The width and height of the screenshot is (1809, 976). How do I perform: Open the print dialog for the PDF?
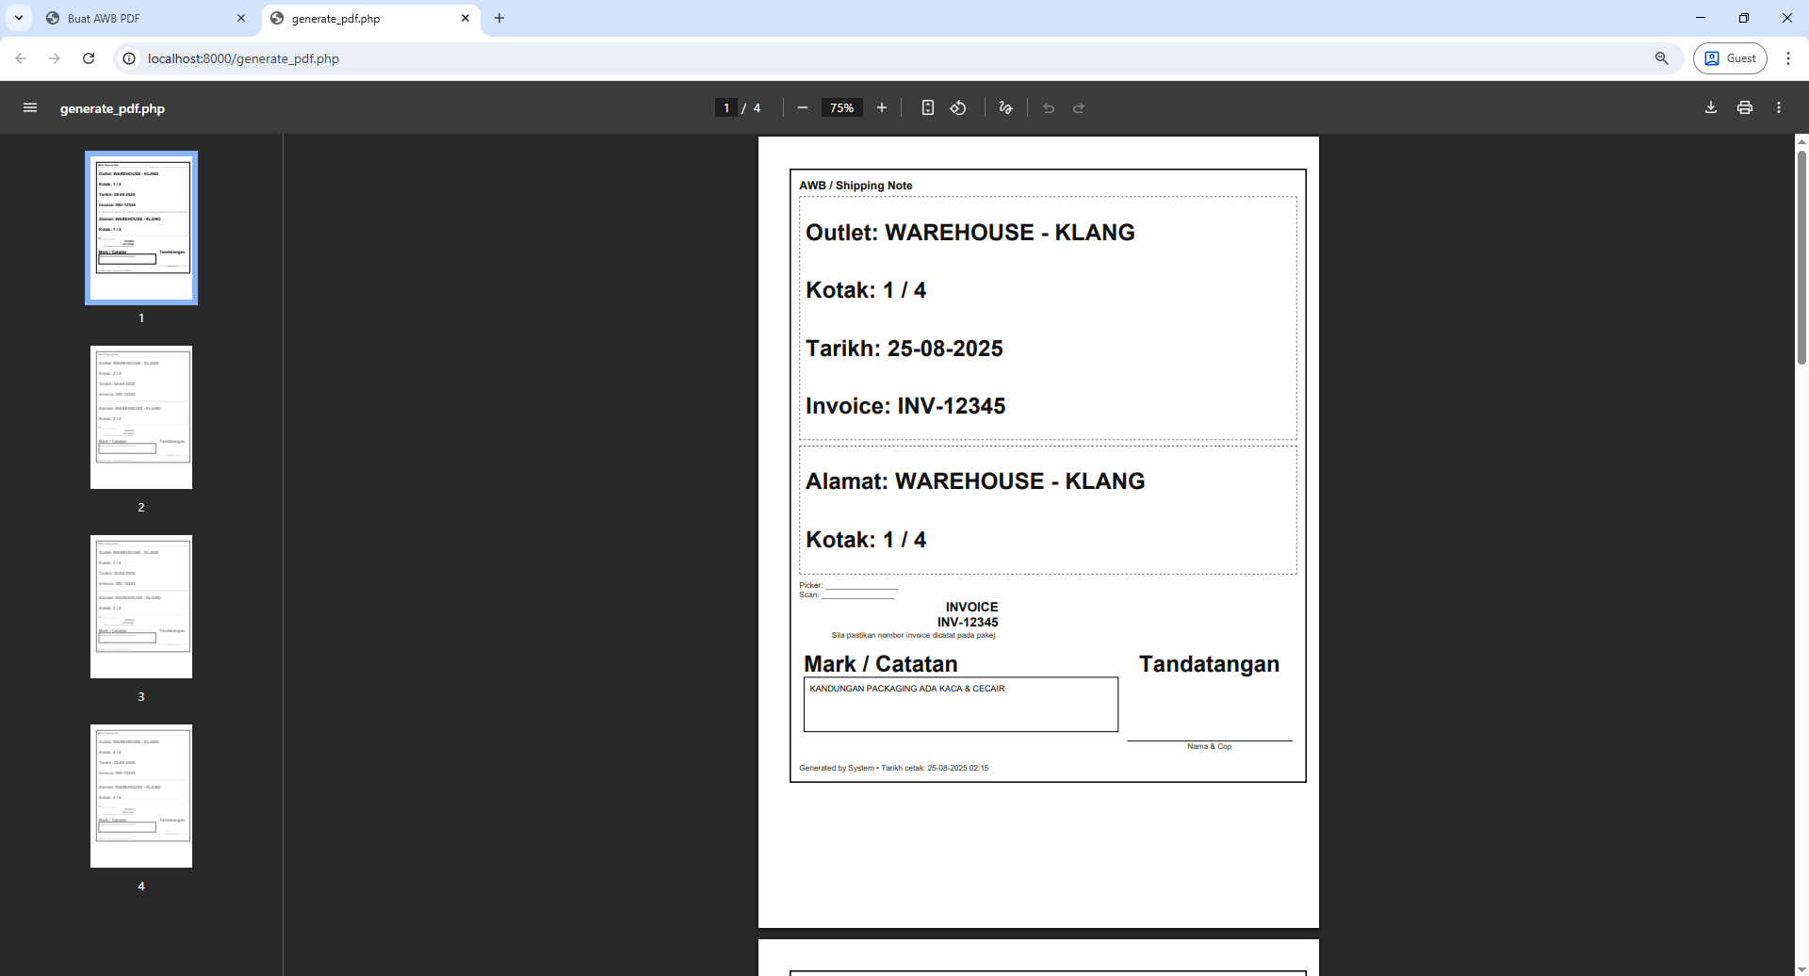click(1744, 107)
